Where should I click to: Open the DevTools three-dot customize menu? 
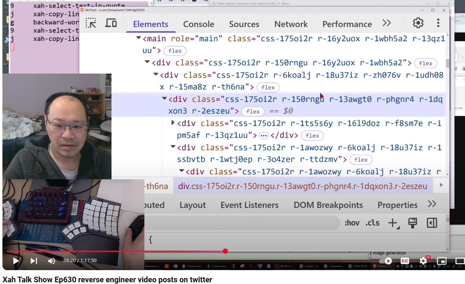(x=438, y=23)
